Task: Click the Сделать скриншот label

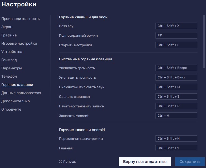Action: [75, 97]
